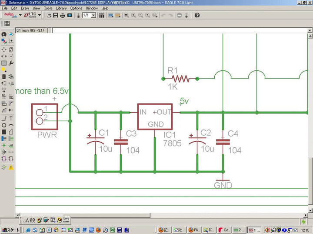The height and width of the screenshot is (234, 313).
Task: Click the Save floppy disk icon
Action: 56,16
